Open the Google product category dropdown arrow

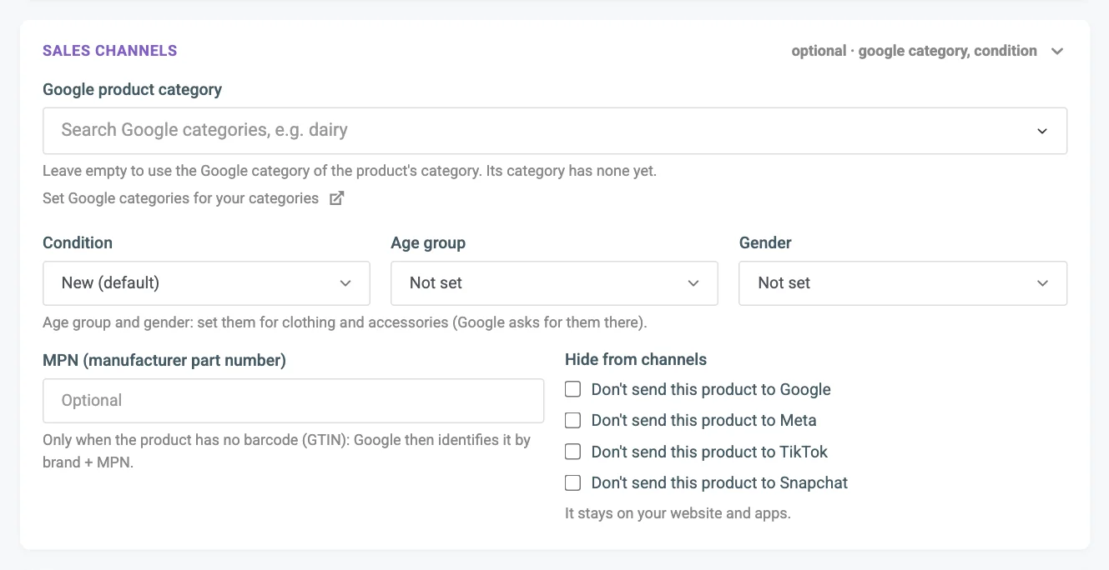coord(1042,131)
